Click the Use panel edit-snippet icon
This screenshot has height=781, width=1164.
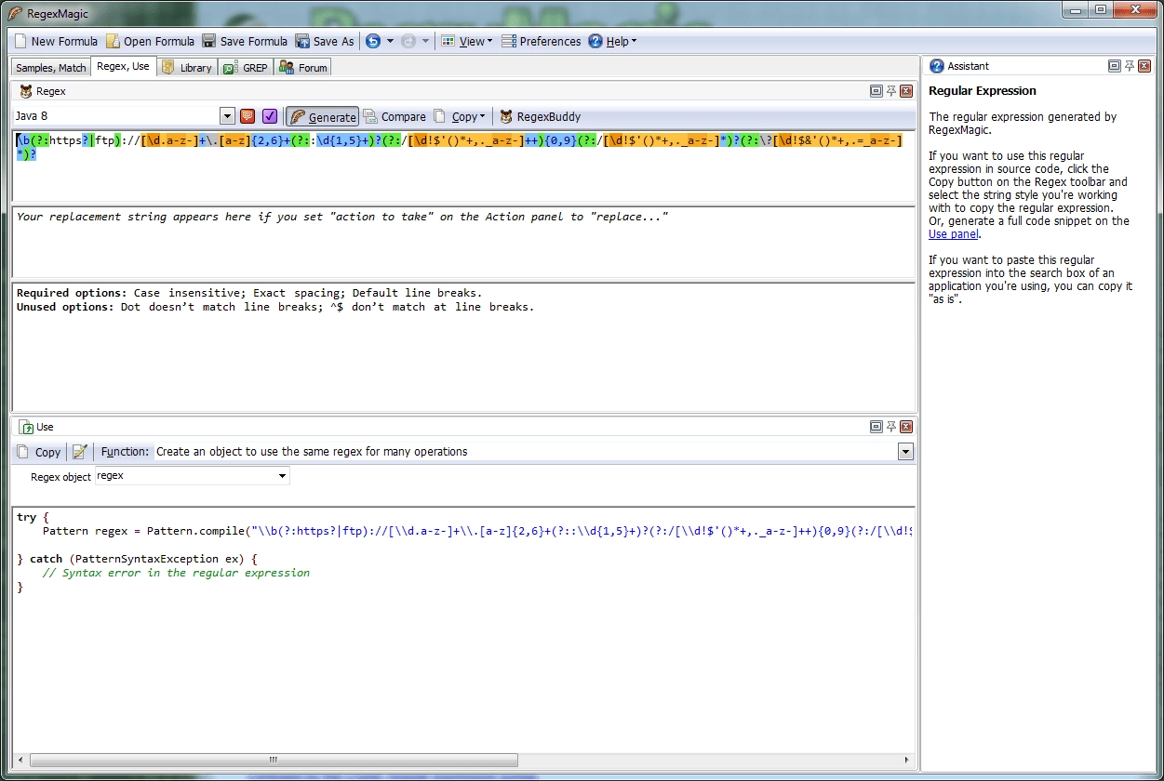tap(80, 452)
